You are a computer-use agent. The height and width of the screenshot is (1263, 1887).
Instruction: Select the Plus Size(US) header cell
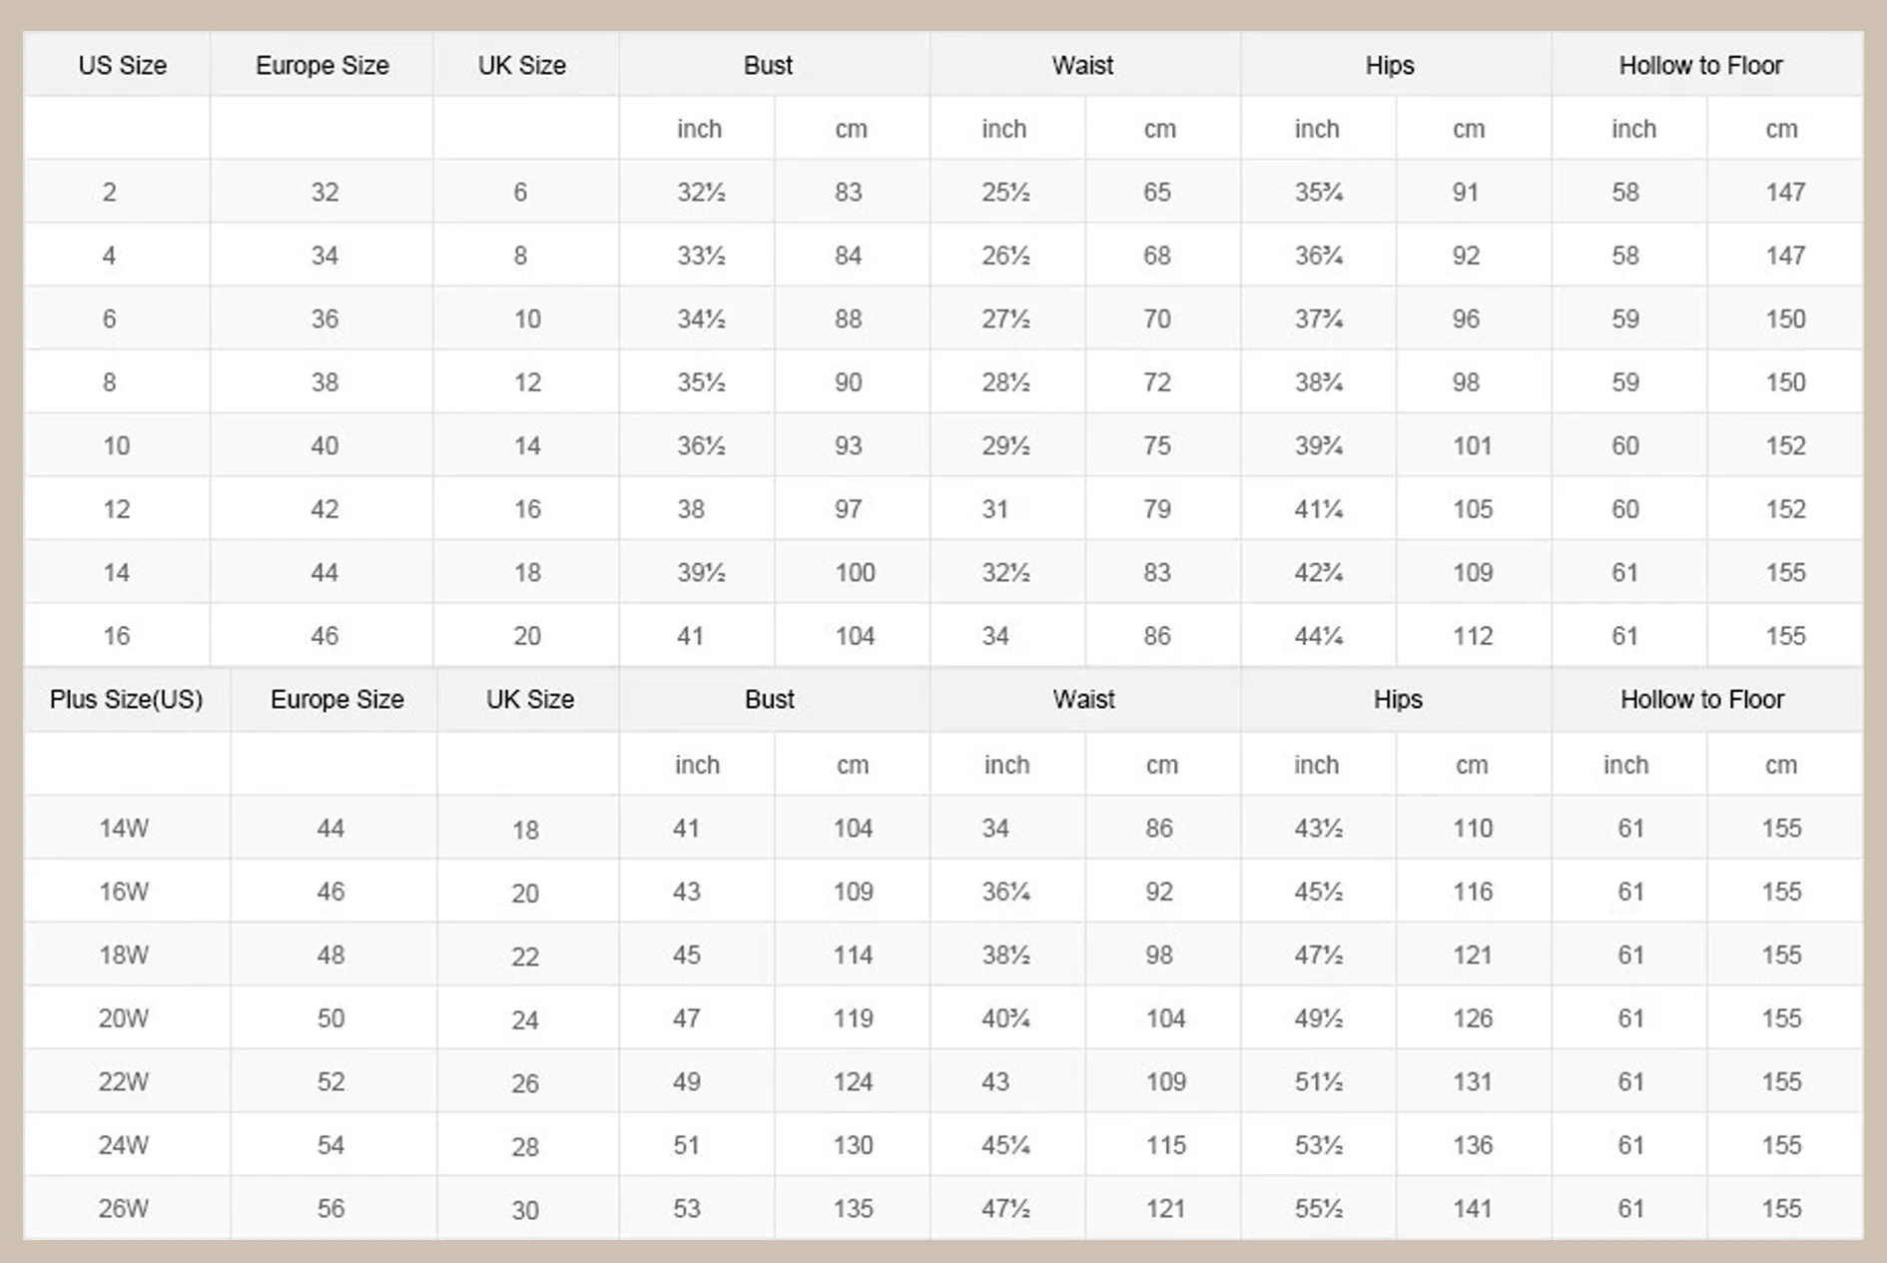(x=127, y=699)
